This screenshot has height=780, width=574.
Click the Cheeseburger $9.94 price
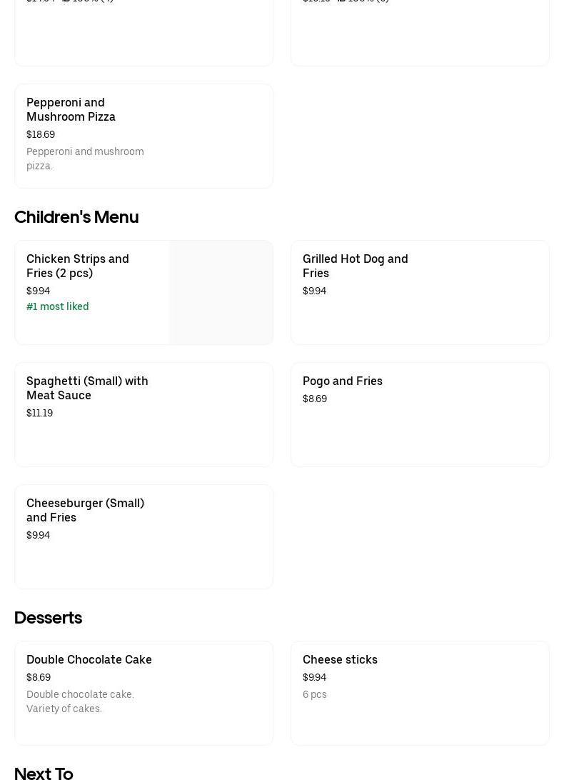[38, 535]
